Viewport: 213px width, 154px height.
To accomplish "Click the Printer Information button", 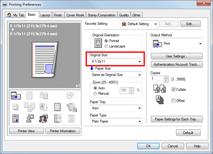I will (x=63, y=131).
